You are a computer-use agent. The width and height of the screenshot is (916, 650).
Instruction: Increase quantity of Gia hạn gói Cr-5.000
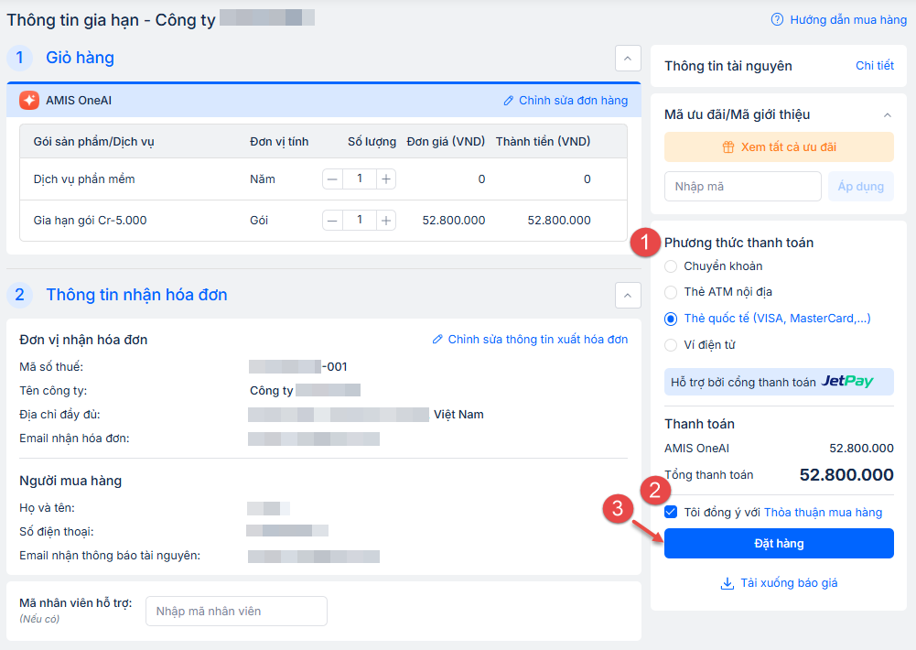pyautogui.click(x=387, y=221)
